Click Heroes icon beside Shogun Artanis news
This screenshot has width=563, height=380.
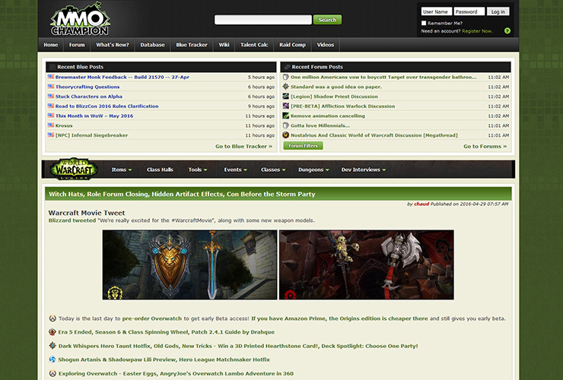click(x=52, y=359)
